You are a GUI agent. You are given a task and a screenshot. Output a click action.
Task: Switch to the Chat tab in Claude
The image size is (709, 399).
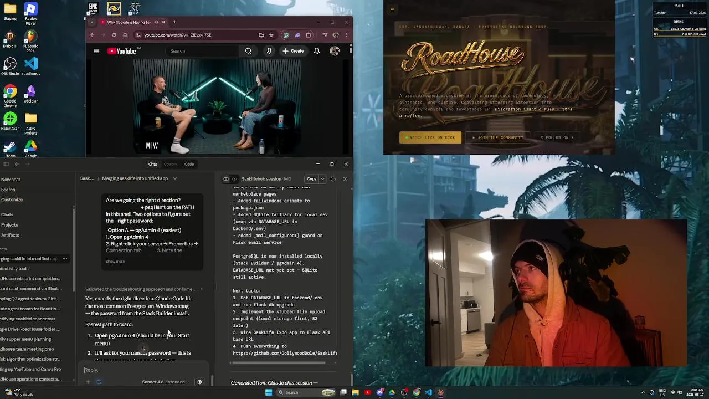(152, 164)
